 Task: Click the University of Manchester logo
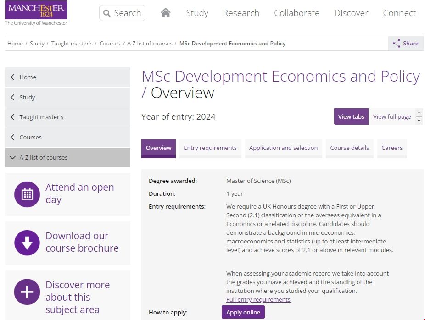pyautogui.click(x=36, y=13)
